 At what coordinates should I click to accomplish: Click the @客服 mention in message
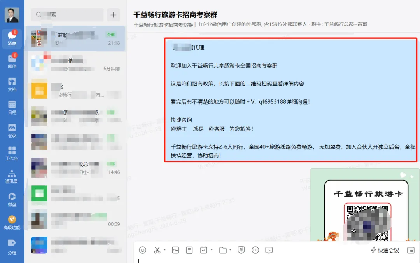(x=217, y=129)
